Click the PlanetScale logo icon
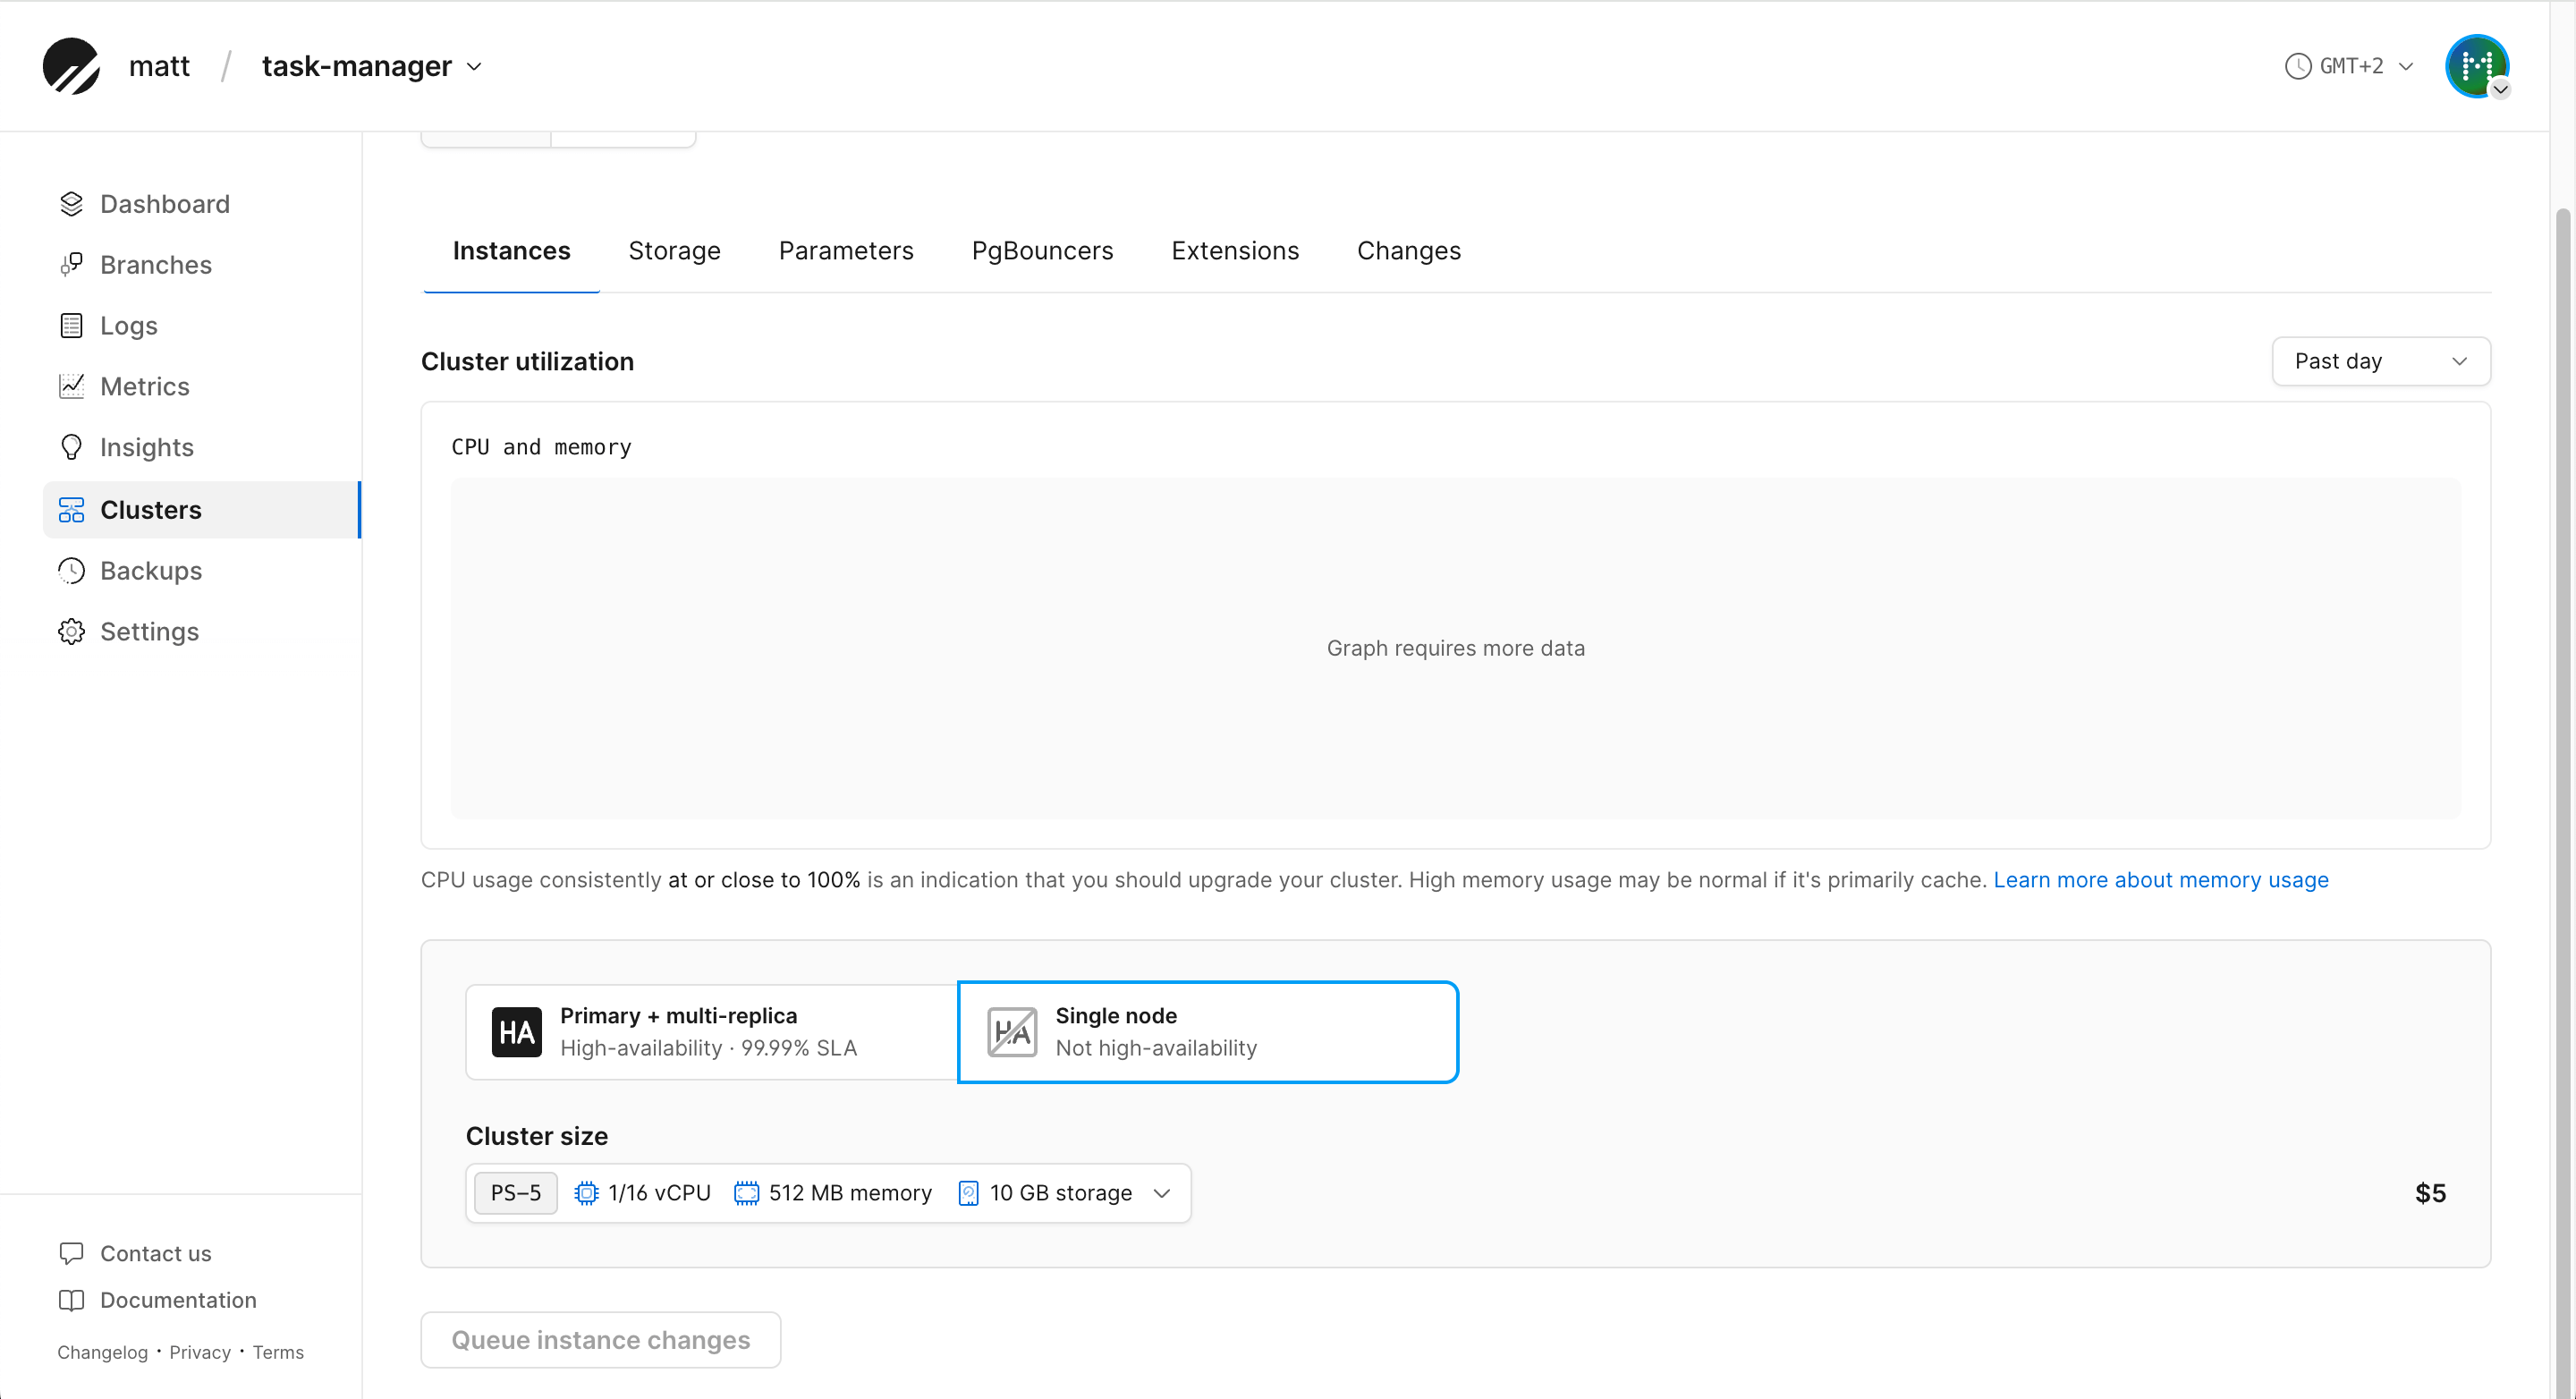2576x1399 pixels. (x=70, y=66)
